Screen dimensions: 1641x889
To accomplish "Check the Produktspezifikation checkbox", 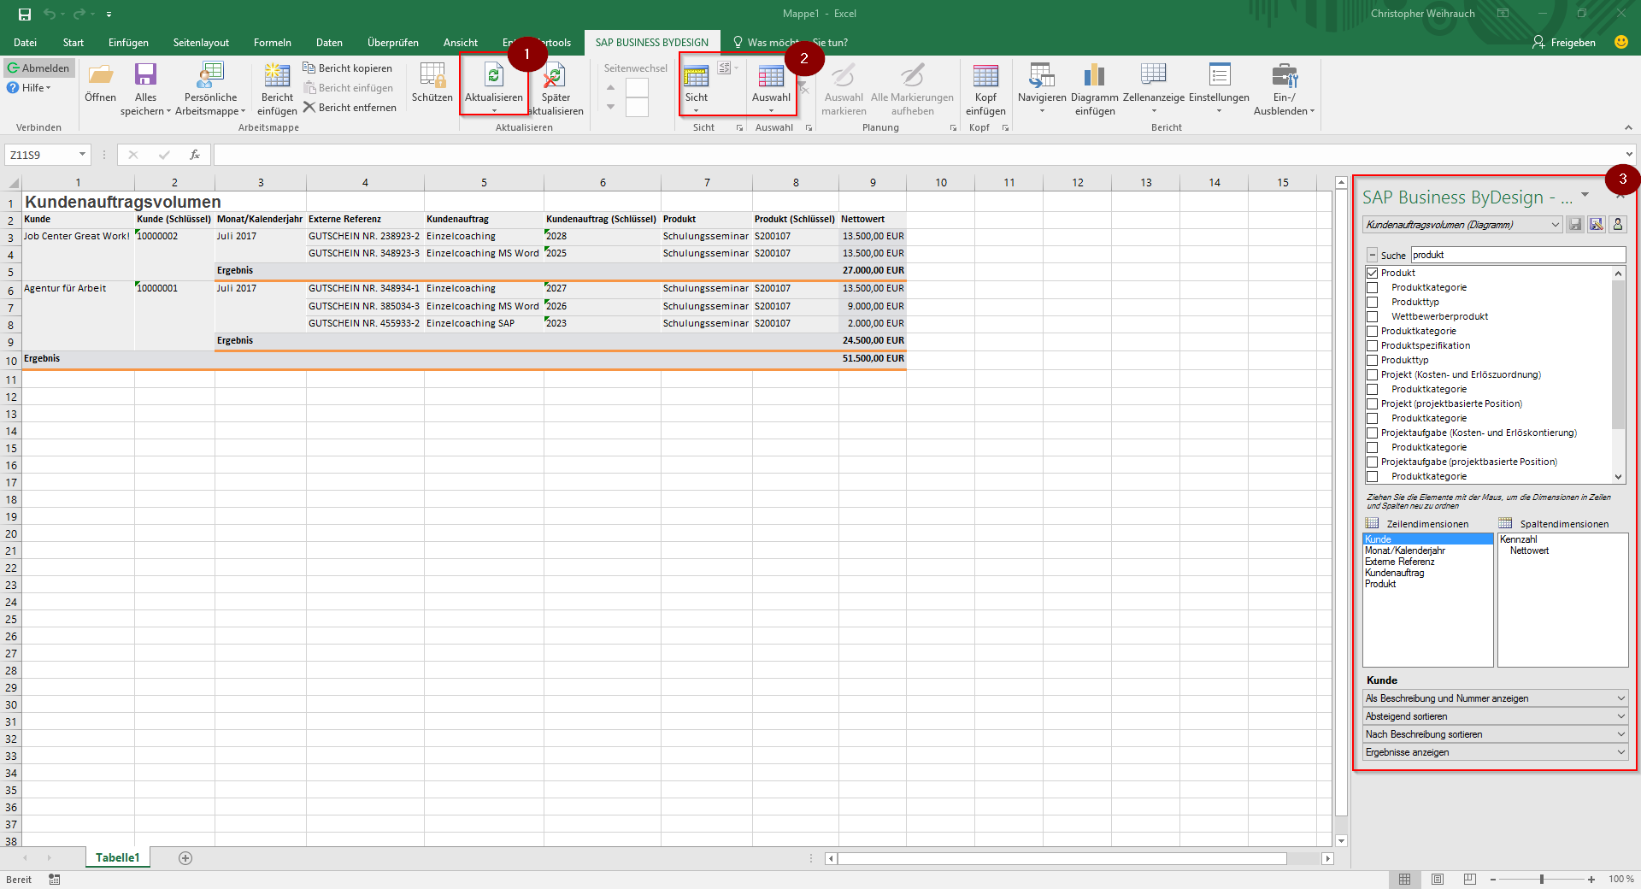I will 1373,346.
